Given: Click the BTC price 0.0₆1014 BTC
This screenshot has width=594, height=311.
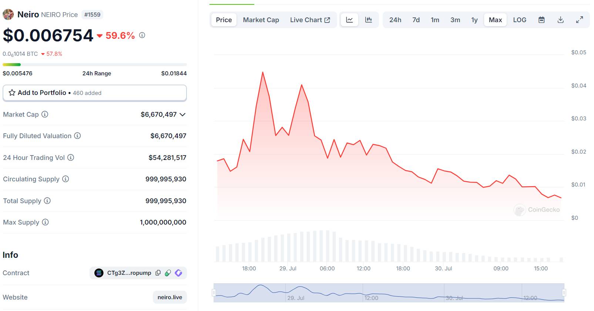Looking at the screenshot, I should pos(20,54).
